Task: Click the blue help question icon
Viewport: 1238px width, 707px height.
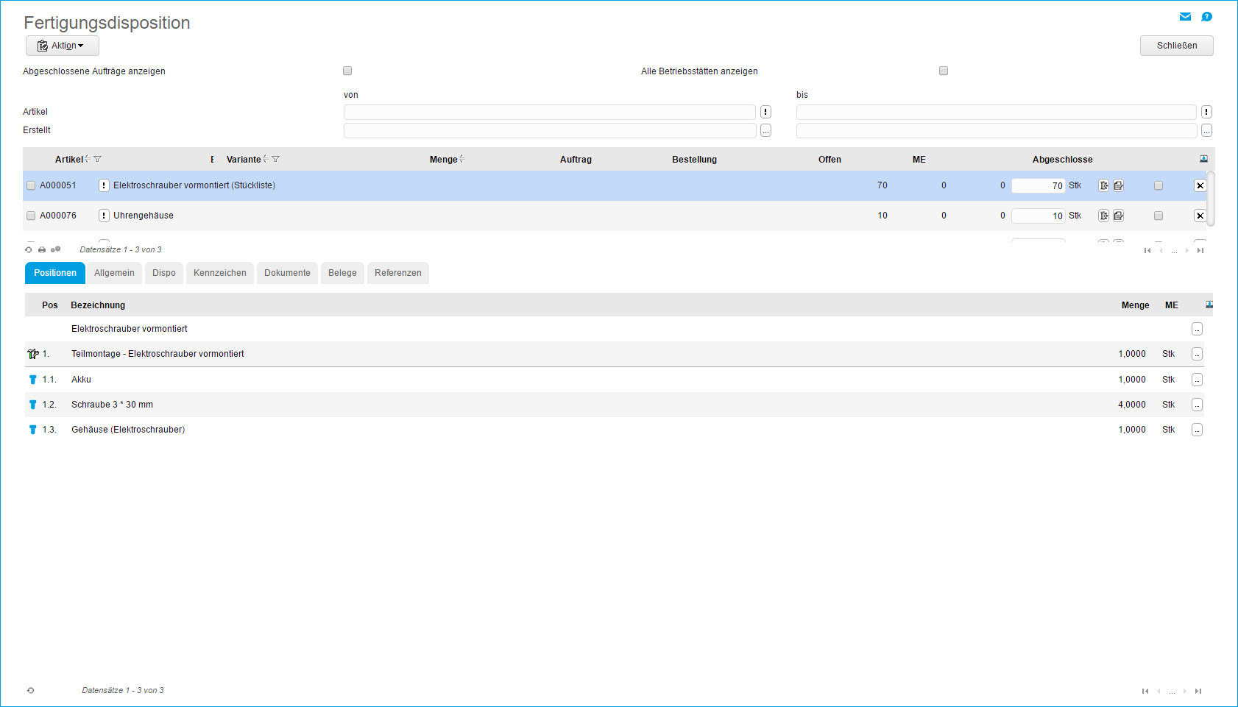Action: [x=1206, y=17]
